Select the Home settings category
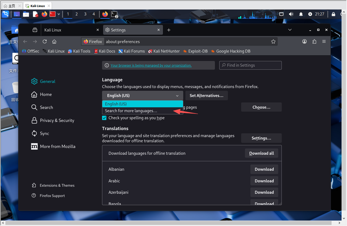The image size is (347, 226). pyautogui.click(x=41, y=94)
